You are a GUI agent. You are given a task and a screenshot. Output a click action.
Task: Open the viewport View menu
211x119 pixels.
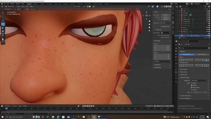point(18,7)
